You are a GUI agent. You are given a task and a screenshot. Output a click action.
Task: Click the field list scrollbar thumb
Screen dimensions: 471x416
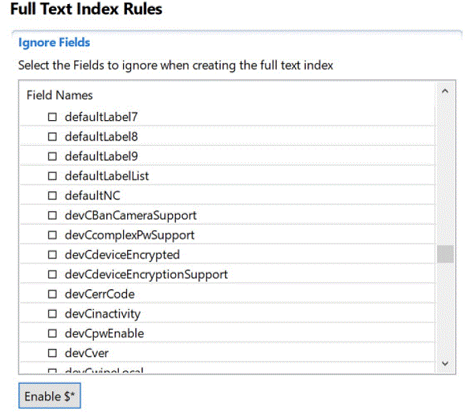click(x=445, y=254)
